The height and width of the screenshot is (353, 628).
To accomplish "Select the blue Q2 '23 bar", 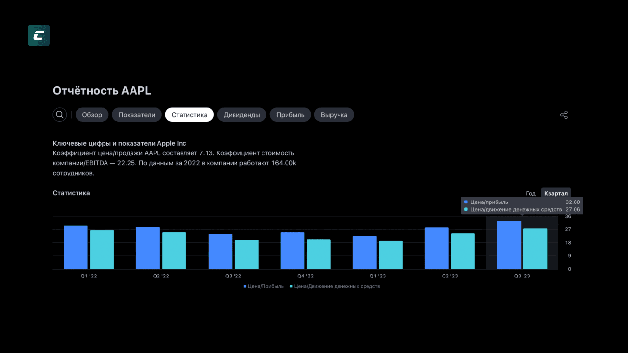I will pos(437,248).
